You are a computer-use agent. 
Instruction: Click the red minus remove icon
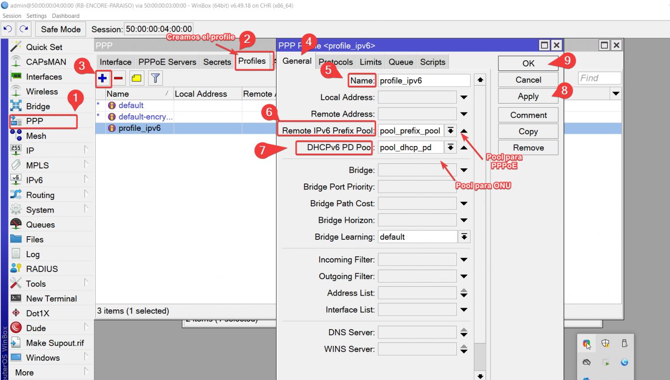click(x=118, y=79)
